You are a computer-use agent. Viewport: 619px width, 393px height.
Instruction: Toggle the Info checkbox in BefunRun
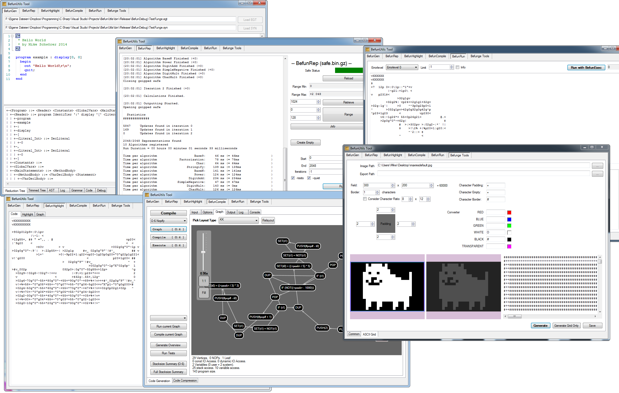tap(457, 67)
